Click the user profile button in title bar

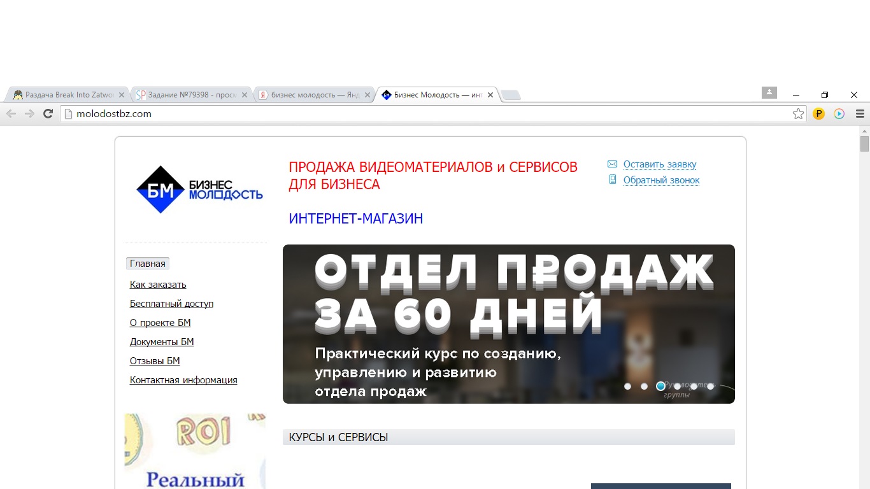coord(769,93)
